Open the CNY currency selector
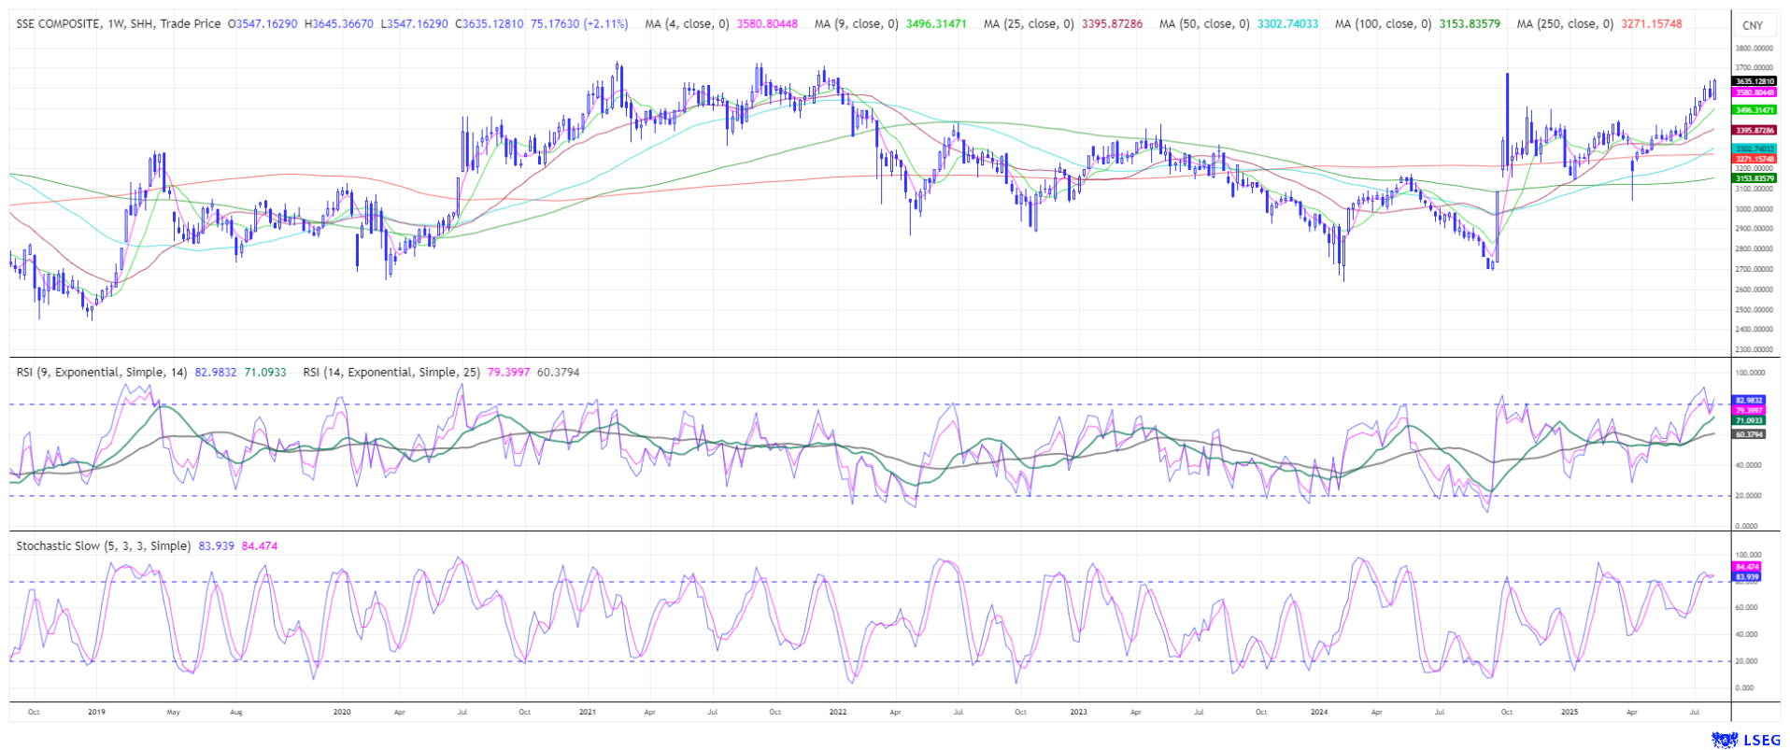This screenshot has height=750, width=1790. pyautogui.click(x=1753, y=26)
